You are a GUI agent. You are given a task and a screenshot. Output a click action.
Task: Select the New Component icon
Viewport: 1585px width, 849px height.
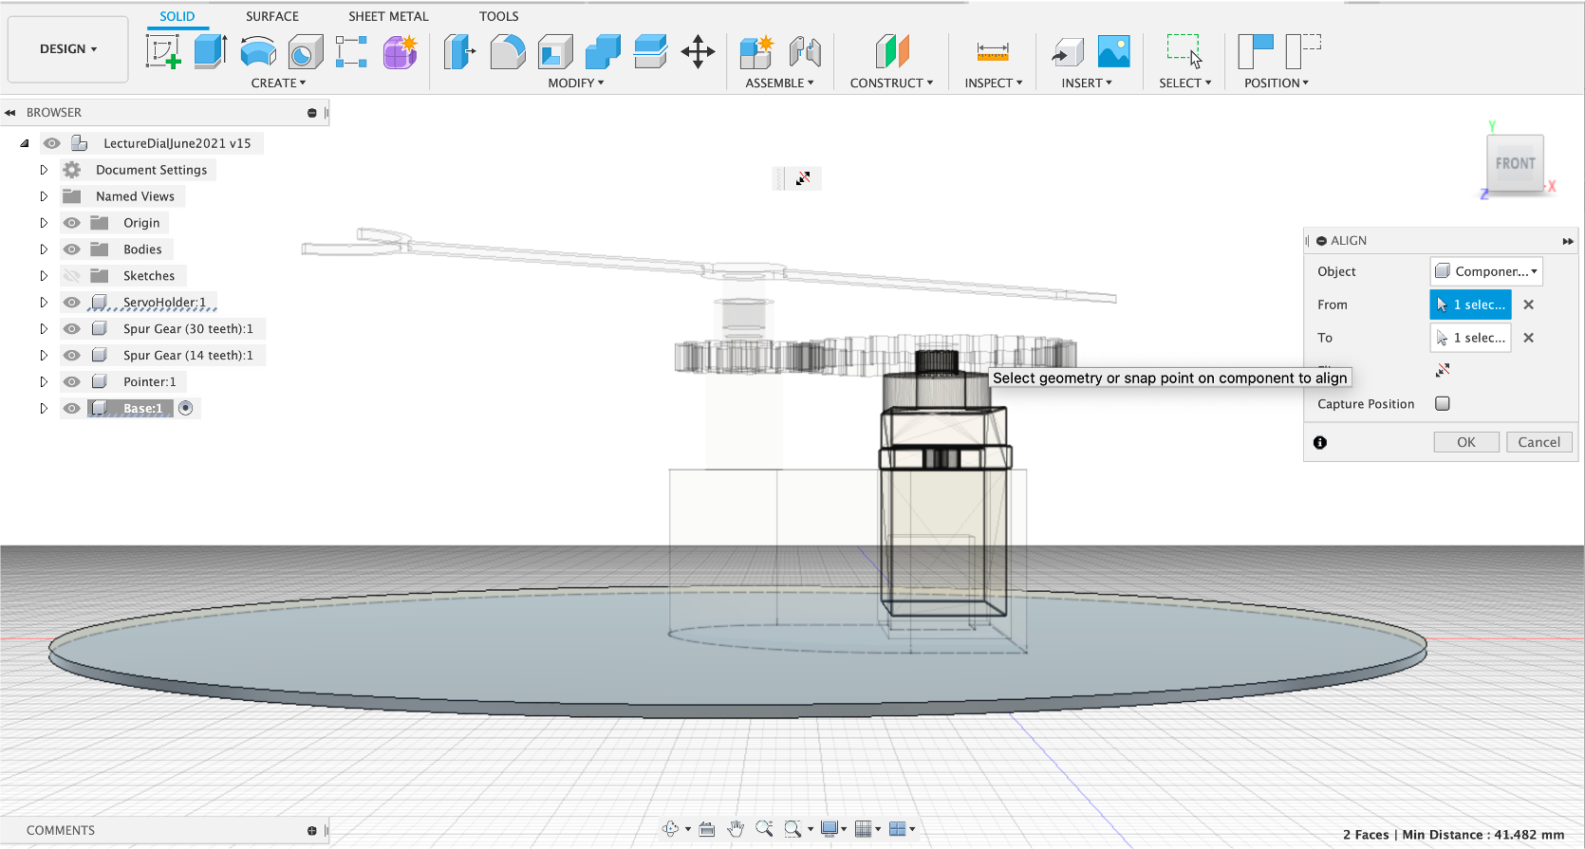click(756, 51)
